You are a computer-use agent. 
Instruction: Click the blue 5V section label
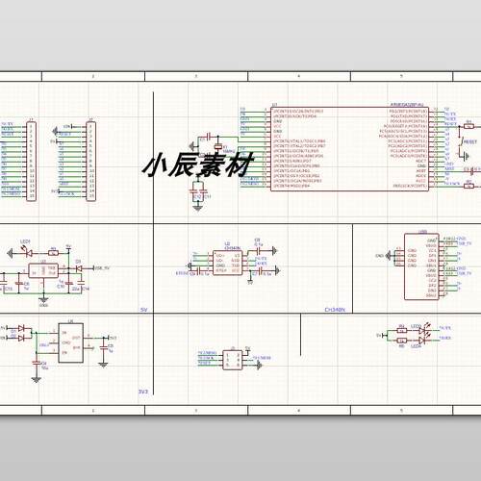(143, 310)
